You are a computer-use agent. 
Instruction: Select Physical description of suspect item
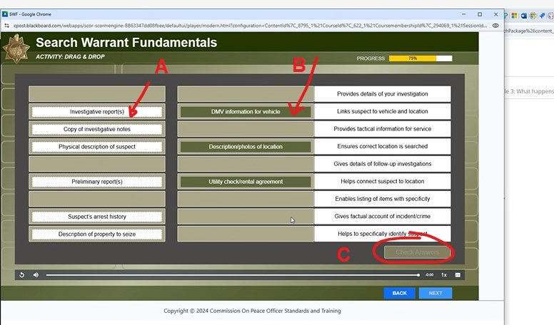[97, 147]
